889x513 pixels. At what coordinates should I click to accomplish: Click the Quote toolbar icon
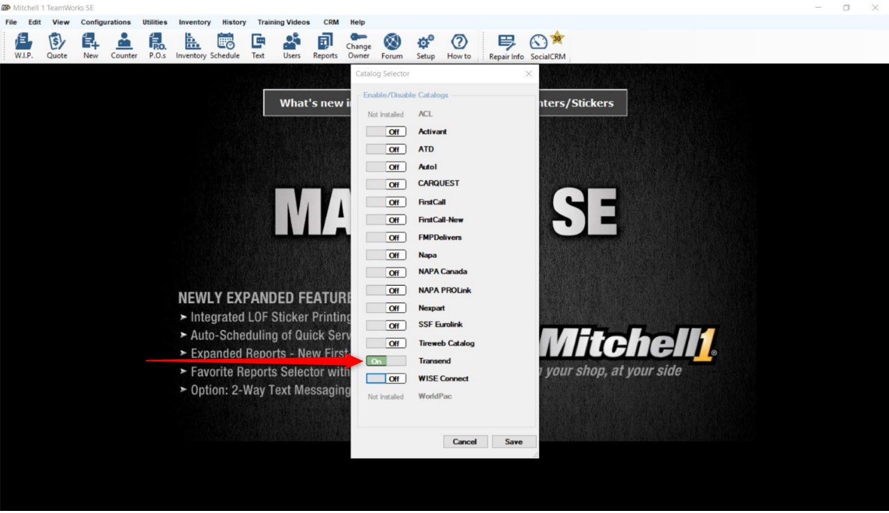coord(57,46)
